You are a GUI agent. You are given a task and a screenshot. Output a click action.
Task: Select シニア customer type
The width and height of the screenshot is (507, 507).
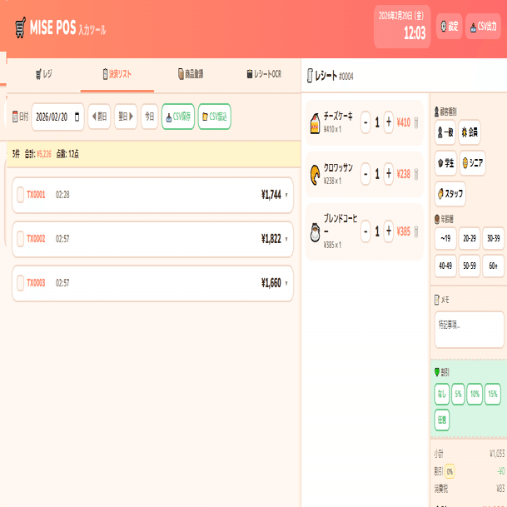472,163
